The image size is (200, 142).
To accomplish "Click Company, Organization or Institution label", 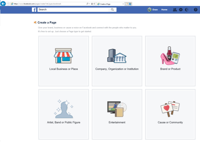I will point(117,69).
